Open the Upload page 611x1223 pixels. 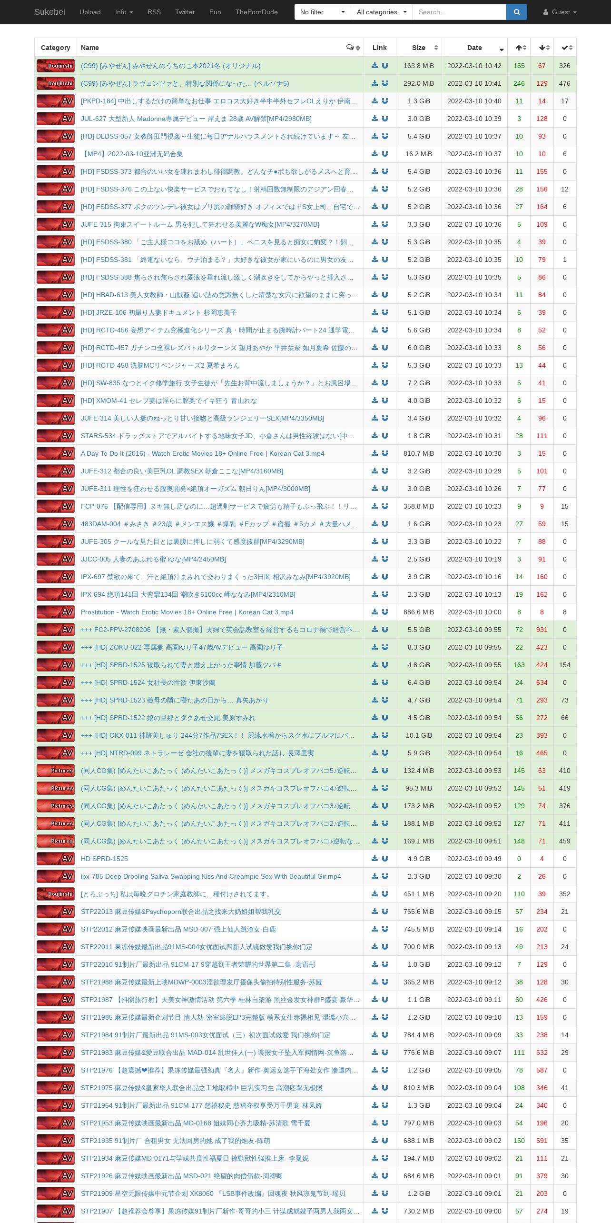coord(90,12)
